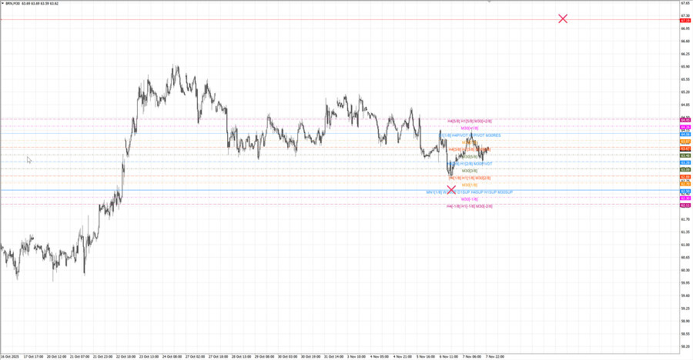Click the H4[5/8] H1[5/8] M30[+2/8] level label
The width and height of the screenshot is (693, 360).
470,121
